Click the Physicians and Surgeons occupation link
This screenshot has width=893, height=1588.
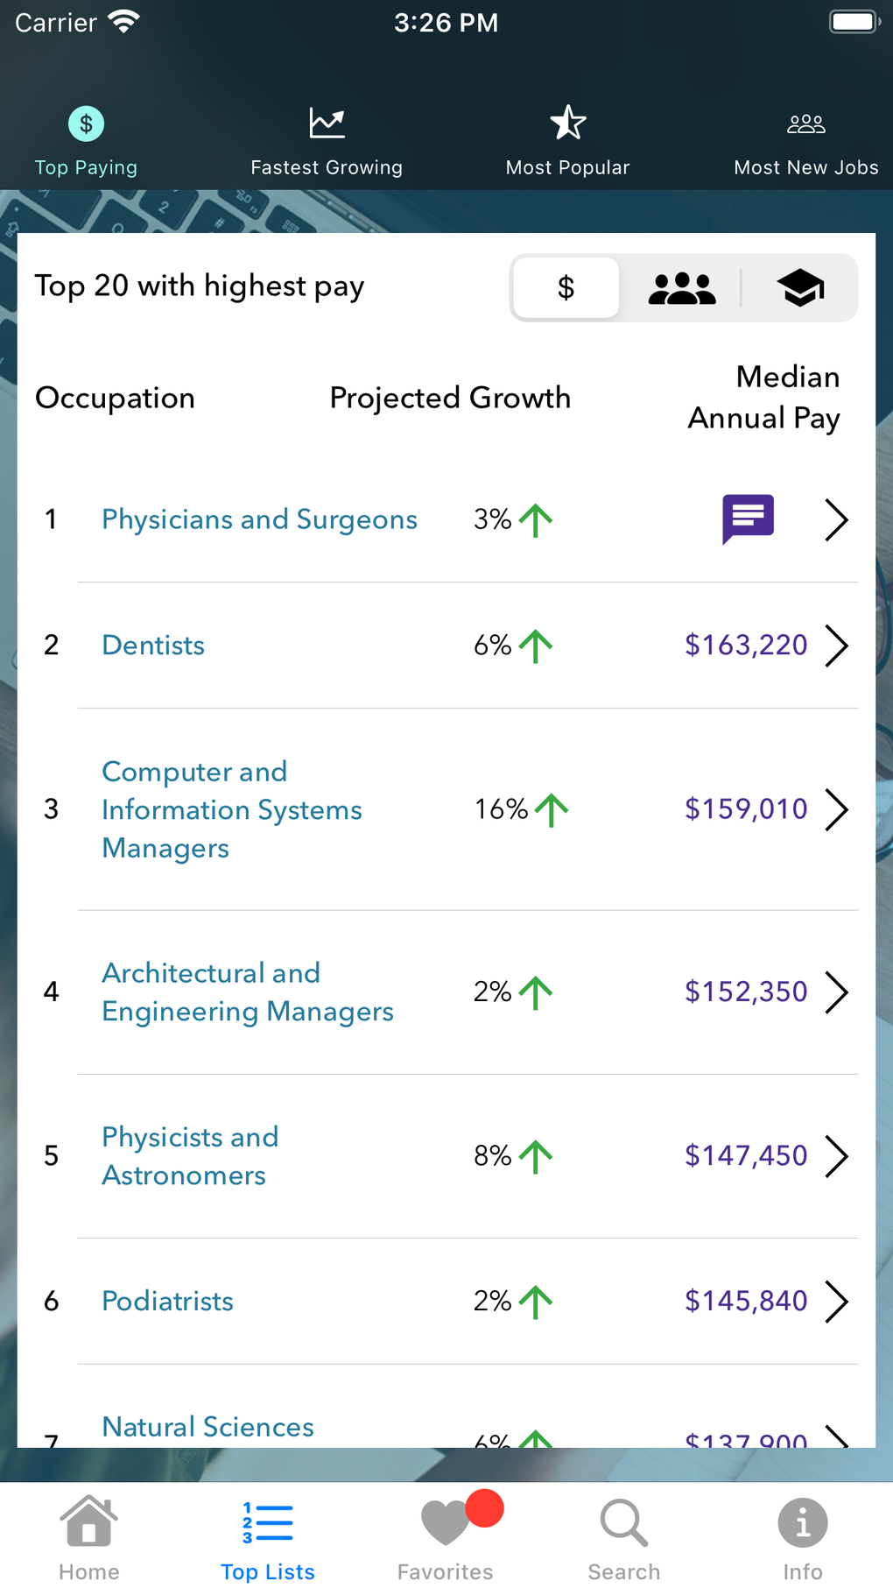point(259,519)
